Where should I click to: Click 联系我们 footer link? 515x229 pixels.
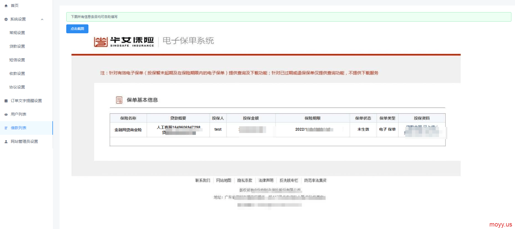coord(202,180)
